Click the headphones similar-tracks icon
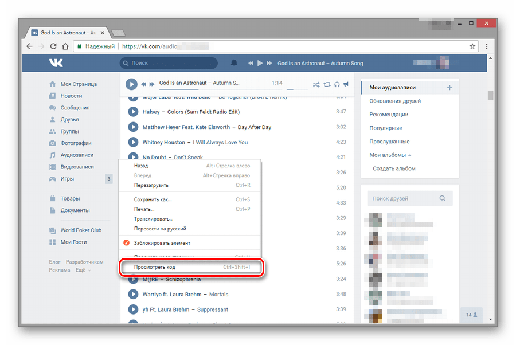The image size is (516, 345). click(337, 84)
